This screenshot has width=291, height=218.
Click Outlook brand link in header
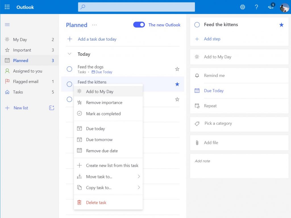[25, 7]
